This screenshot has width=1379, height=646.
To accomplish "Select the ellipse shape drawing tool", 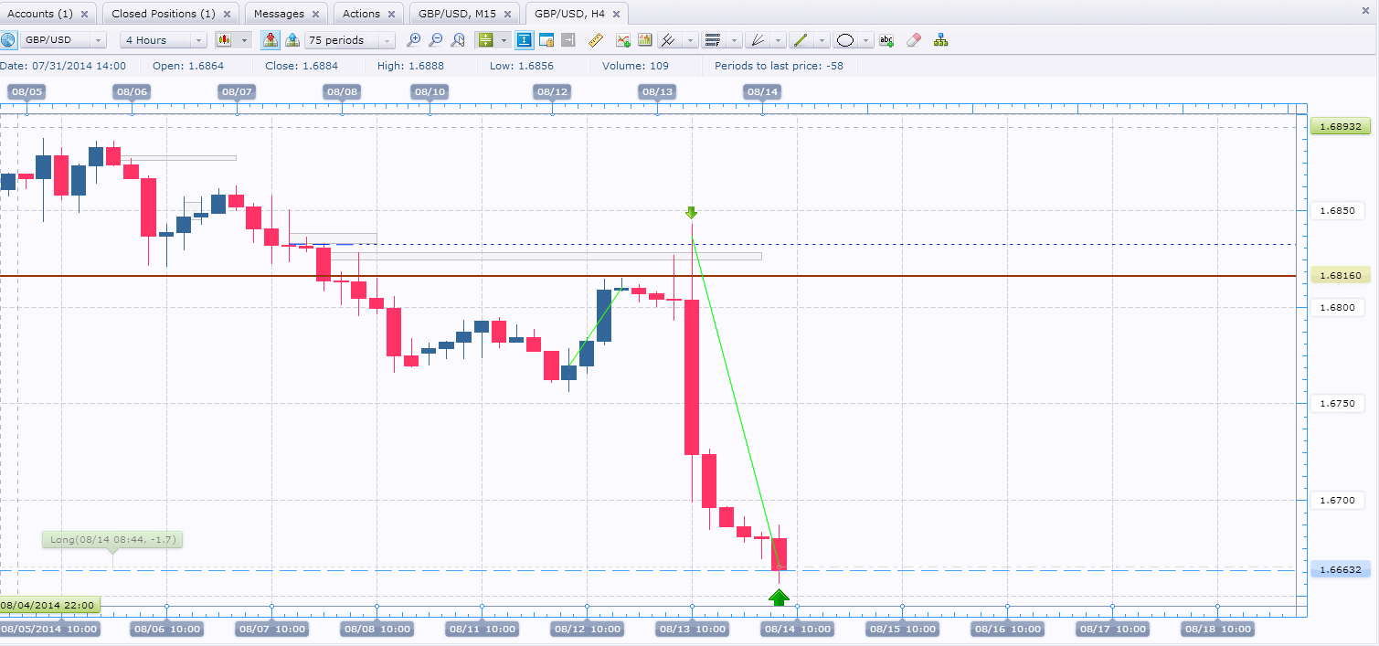I will (845, 40).
